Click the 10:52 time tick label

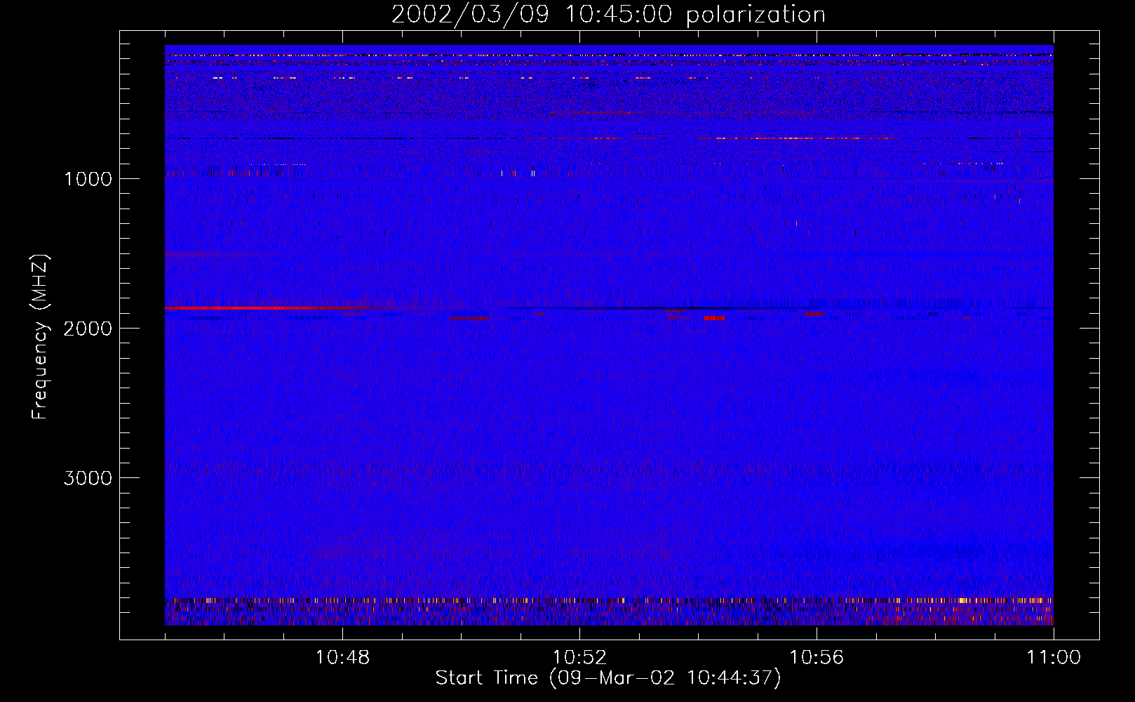click(579, 658)
